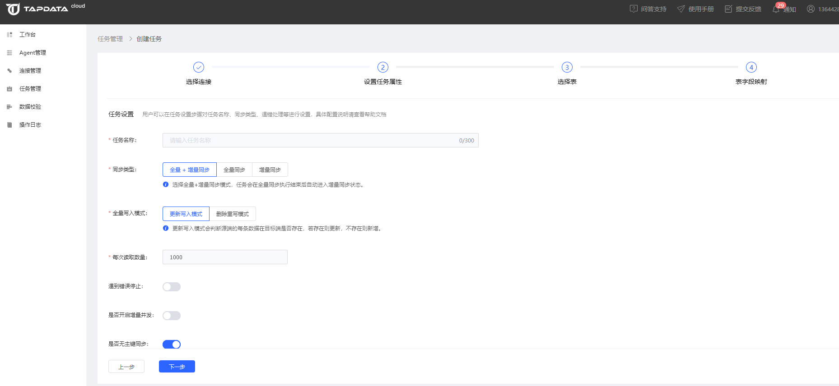The image size is (839, 386).
Task: Select 全量同步 sync type
Action: (234, 170)
